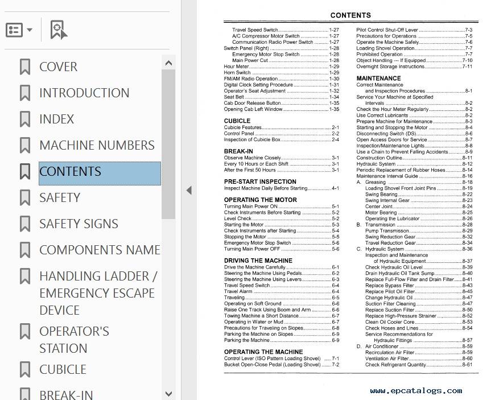
Task: Click the 'FM/AM Radio Operation' entry
Action: coord(282,79)
